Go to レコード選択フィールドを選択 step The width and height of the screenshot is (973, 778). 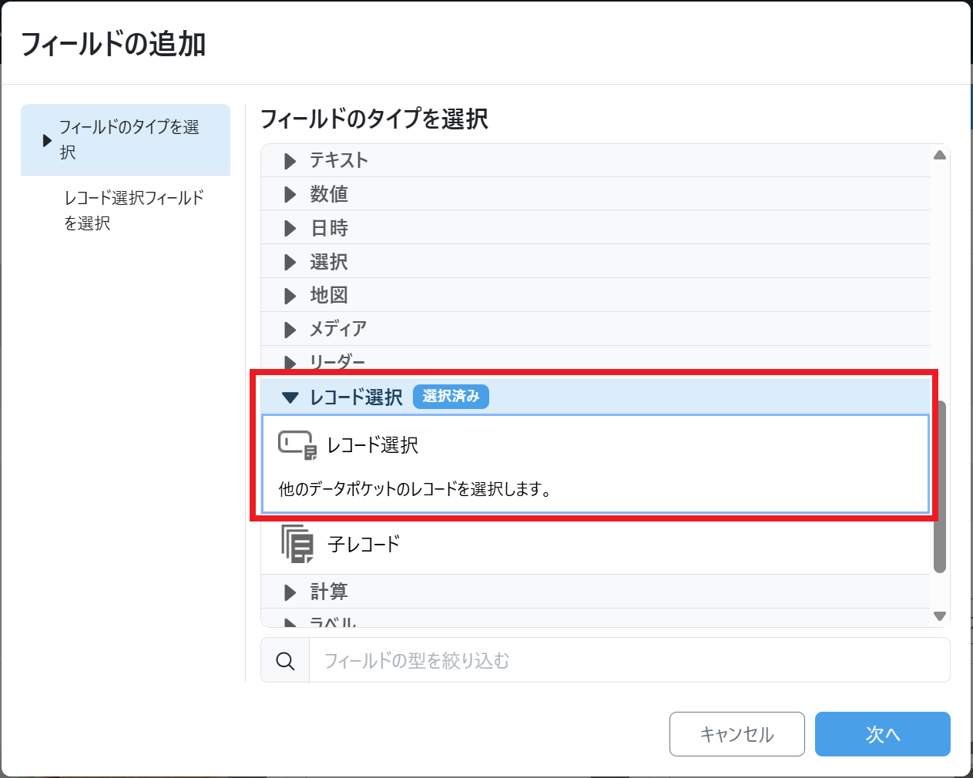tap(133, 210)
